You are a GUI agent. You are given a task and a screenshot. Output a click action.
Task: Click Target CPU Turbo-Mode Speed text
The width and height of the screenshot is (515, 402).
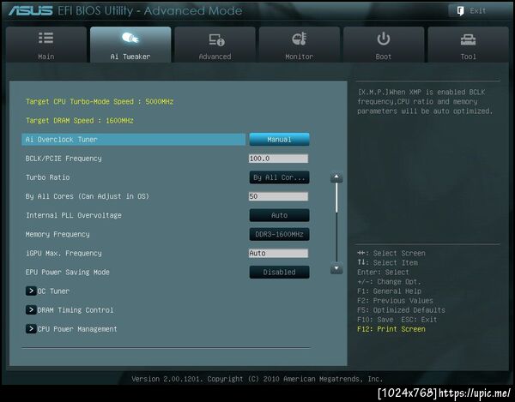[100, 101]
